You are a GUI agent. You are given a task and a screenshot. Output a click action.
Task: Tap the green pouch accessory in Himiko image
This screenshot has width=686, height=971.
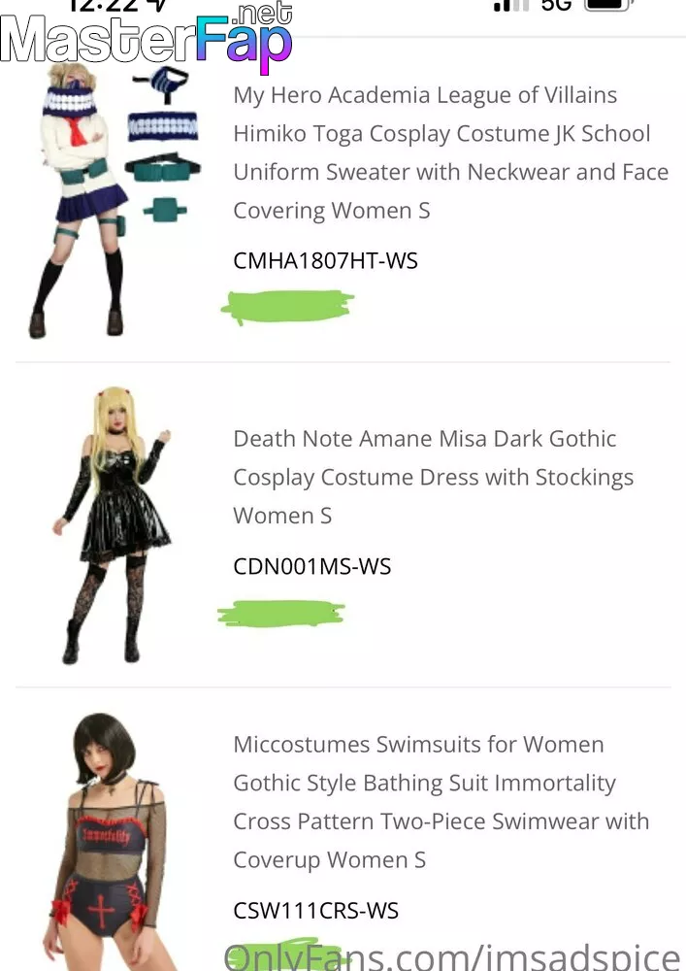(165, 210)
